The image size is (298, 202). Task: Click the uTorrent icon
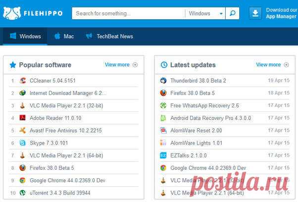click(23, 193)
